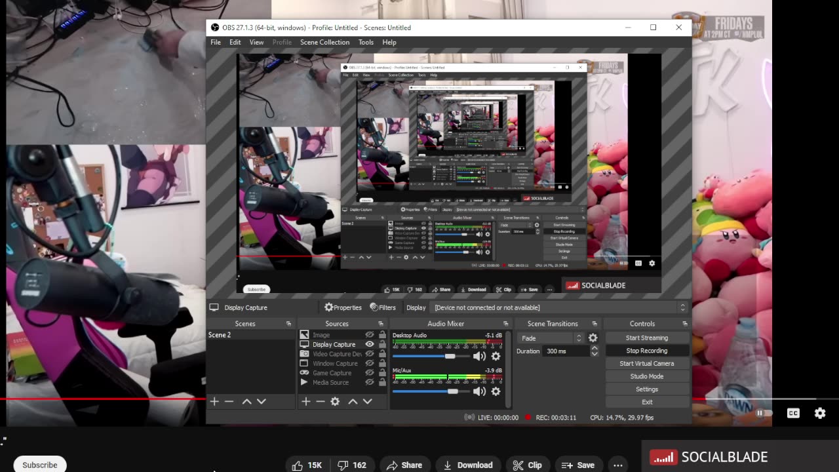The image size is (839, 472).
Task: Pop out the Audio Mixer dock
Action: point(505,324)
